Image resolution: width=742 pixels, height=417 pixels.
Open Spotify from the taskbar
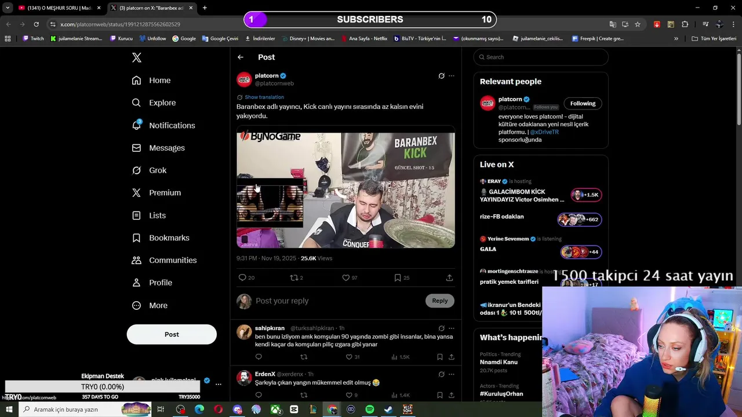point(370,409)
